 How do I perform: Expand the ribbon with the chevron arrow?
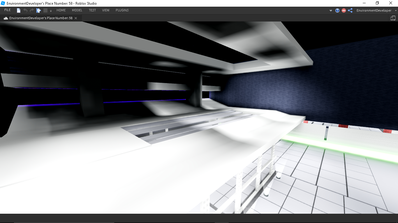click(x=331, y=10)
